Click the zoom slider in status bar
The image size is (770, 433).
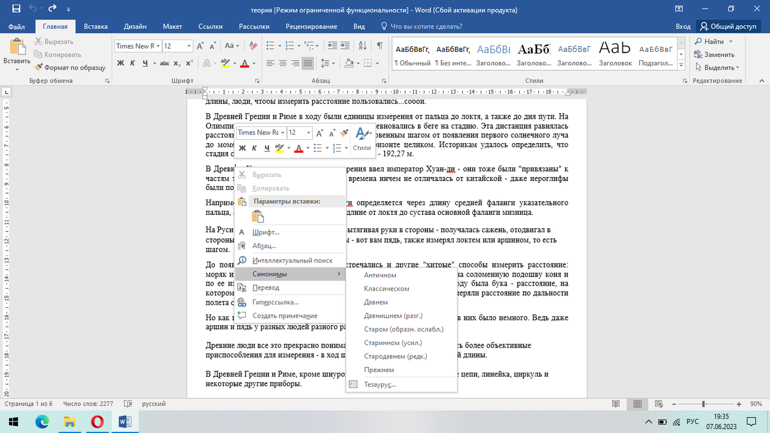(704, 404)
